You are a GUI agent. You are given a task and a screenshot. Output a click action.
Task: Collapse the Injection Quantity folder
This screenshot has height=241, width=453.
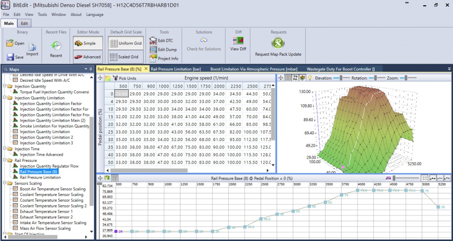(4, 86)
